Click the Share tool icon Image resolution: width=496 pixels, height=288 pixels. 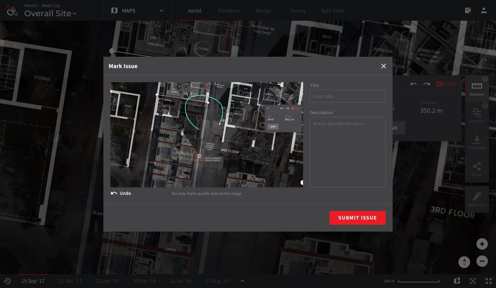pos(477,166)
